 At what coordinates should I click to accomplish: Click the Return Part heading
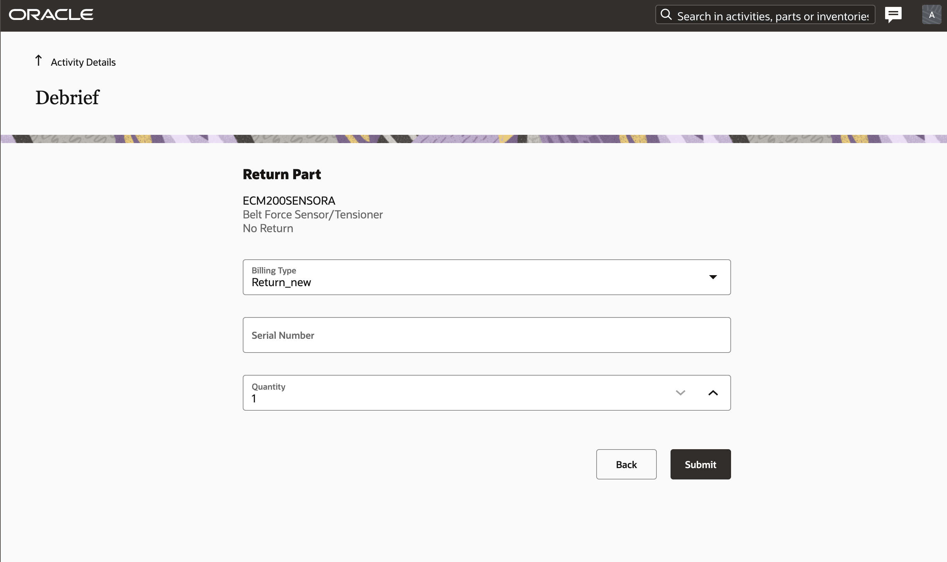click(282, 174)
